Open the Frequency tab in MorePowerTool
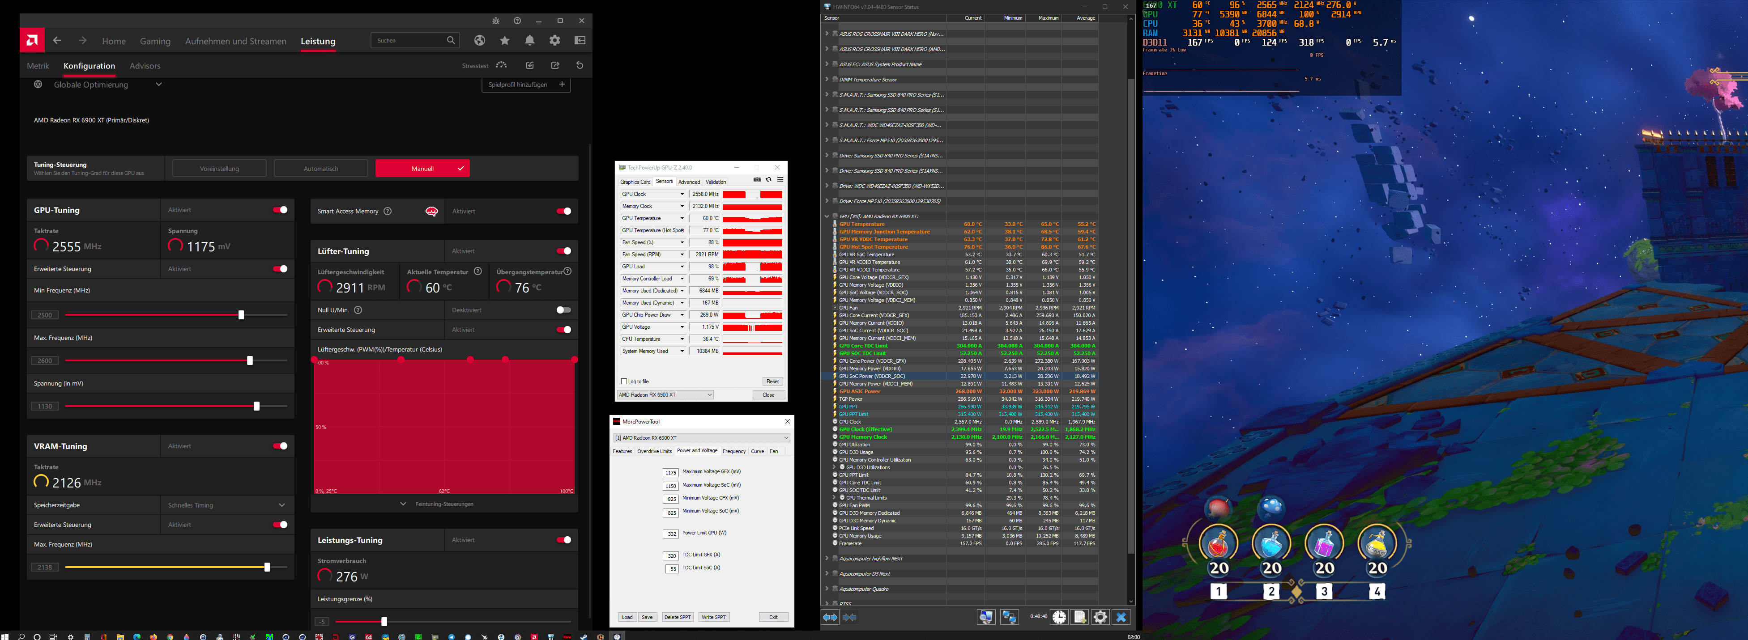The height and width of the screenshot is (640, 1748). pos(733,452)
